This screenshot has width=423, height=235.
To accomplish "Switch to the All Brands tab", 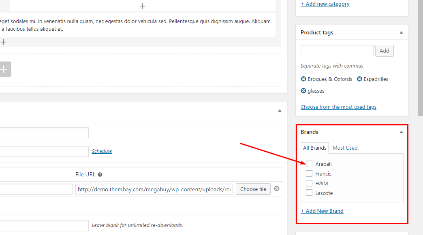I will point(314,148).
